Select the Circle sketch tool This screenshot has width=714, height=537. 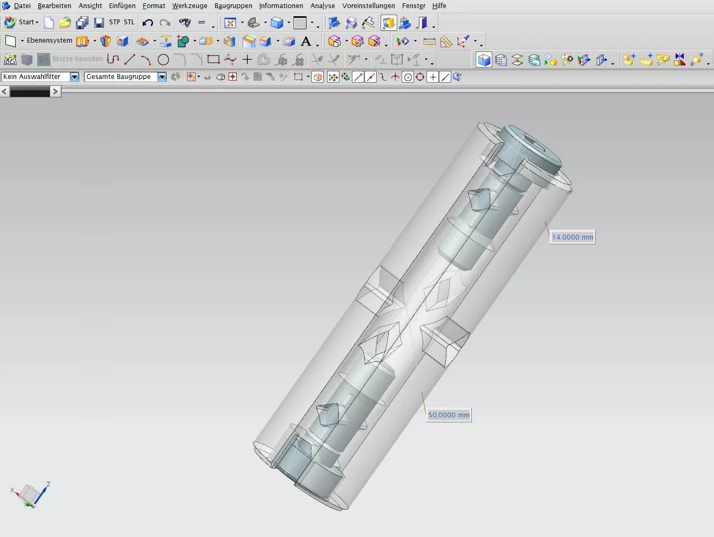(x=163, y=59)
